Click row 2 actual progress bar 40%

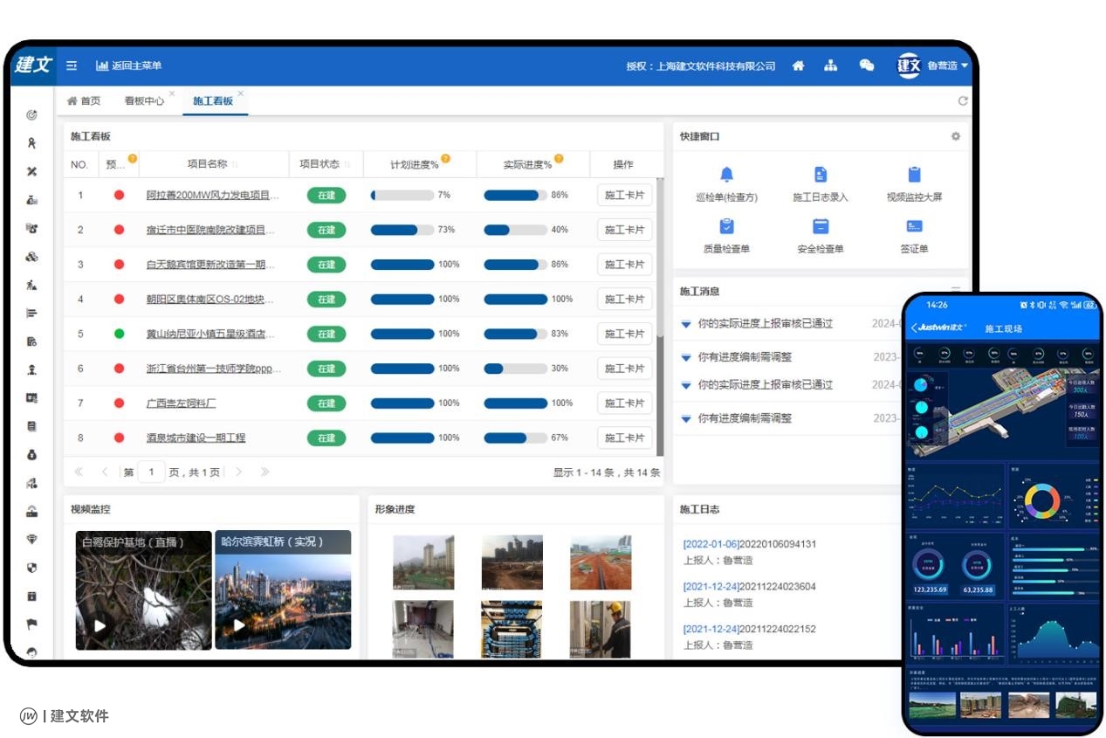coord(516,230)
